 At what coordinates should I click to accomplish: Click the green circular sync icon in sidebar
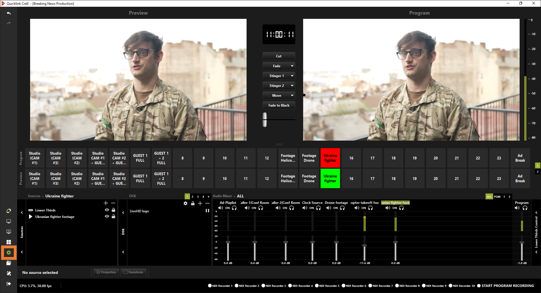[9, 211]
